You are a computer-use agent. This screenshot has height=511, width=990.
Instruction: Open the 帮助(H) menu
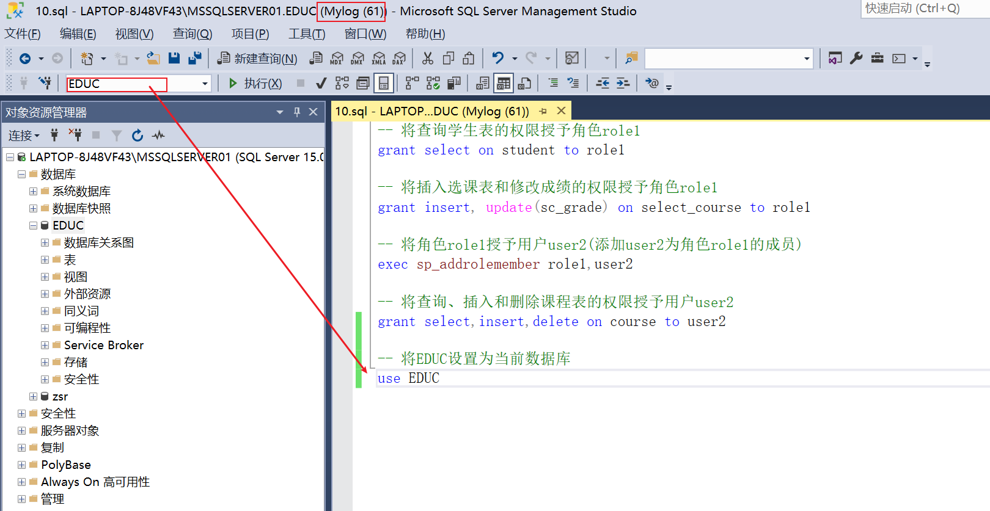pyautogui.click(x=425, y=34)
